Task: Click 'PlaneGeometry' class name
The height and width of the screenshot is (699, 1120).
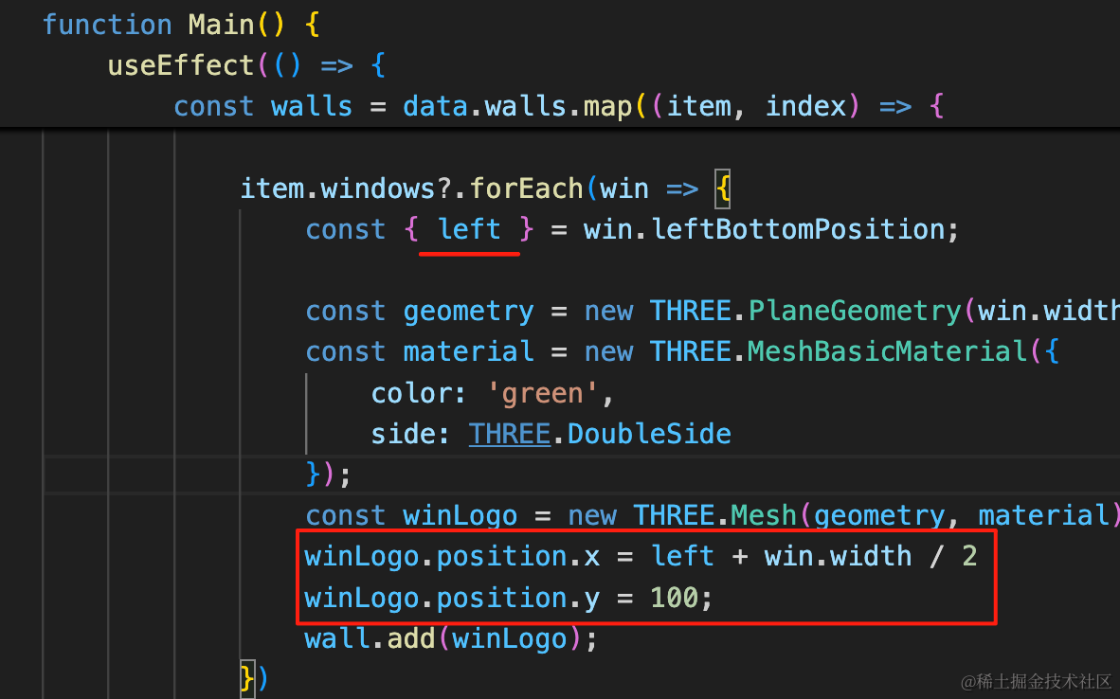Action: 855,312
